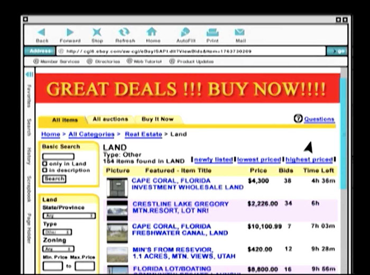This screenshot has width=370, height=275.
Task: Open the Scrapbook sidebar tab
Action: point(29,188)
